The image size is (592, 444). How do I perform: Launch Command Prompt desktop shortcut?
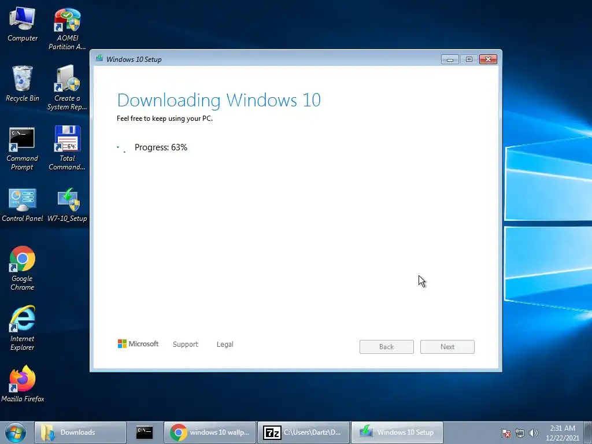(23, 148)
